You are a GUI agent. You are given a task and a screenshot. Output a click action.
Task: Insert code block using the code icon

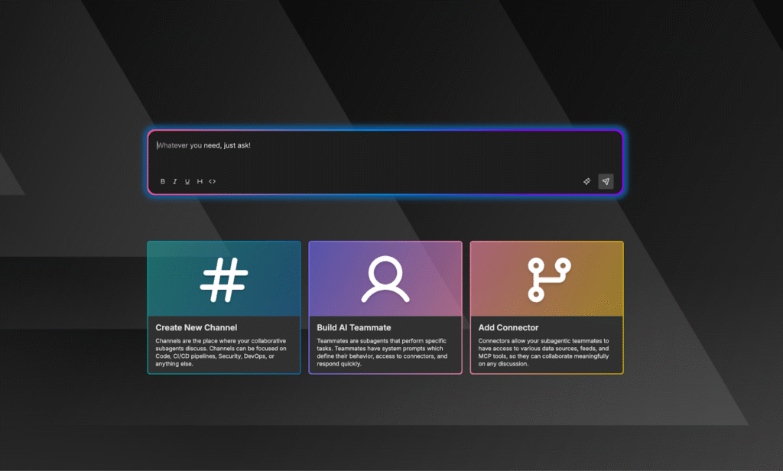[x=213, y=181]
